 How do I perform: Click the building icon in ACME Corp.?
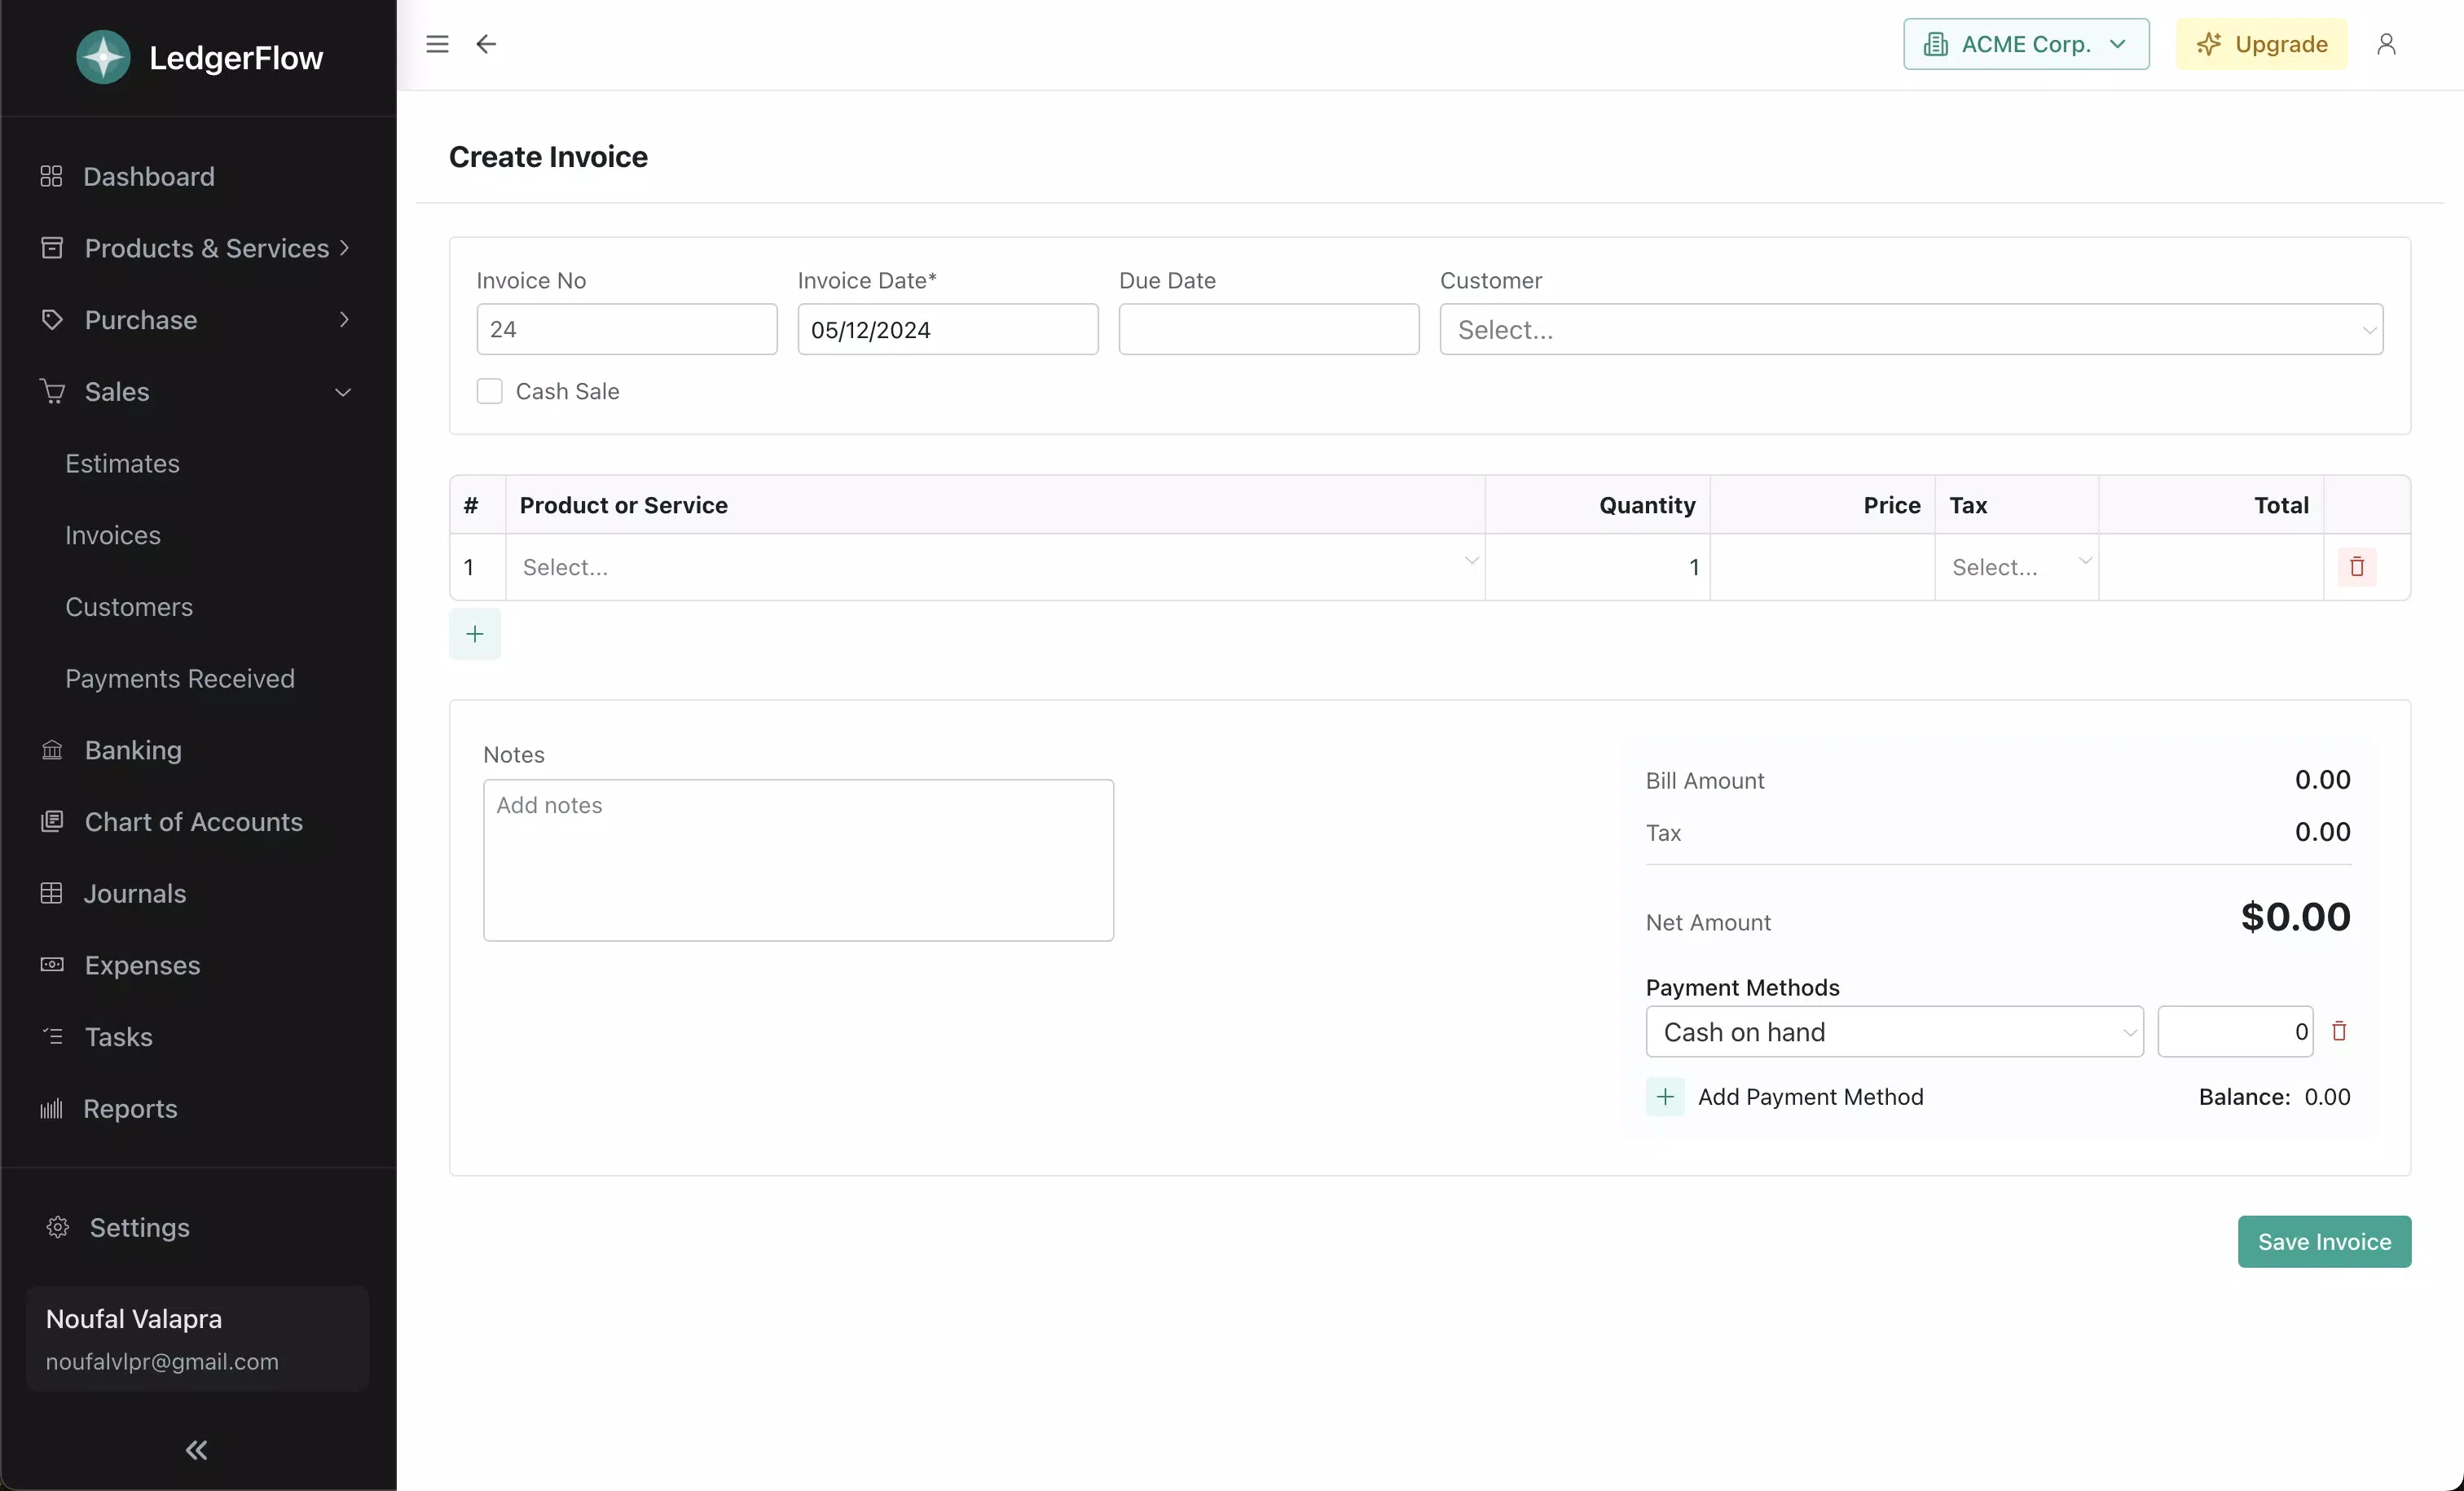click(x=1935, y=44)
